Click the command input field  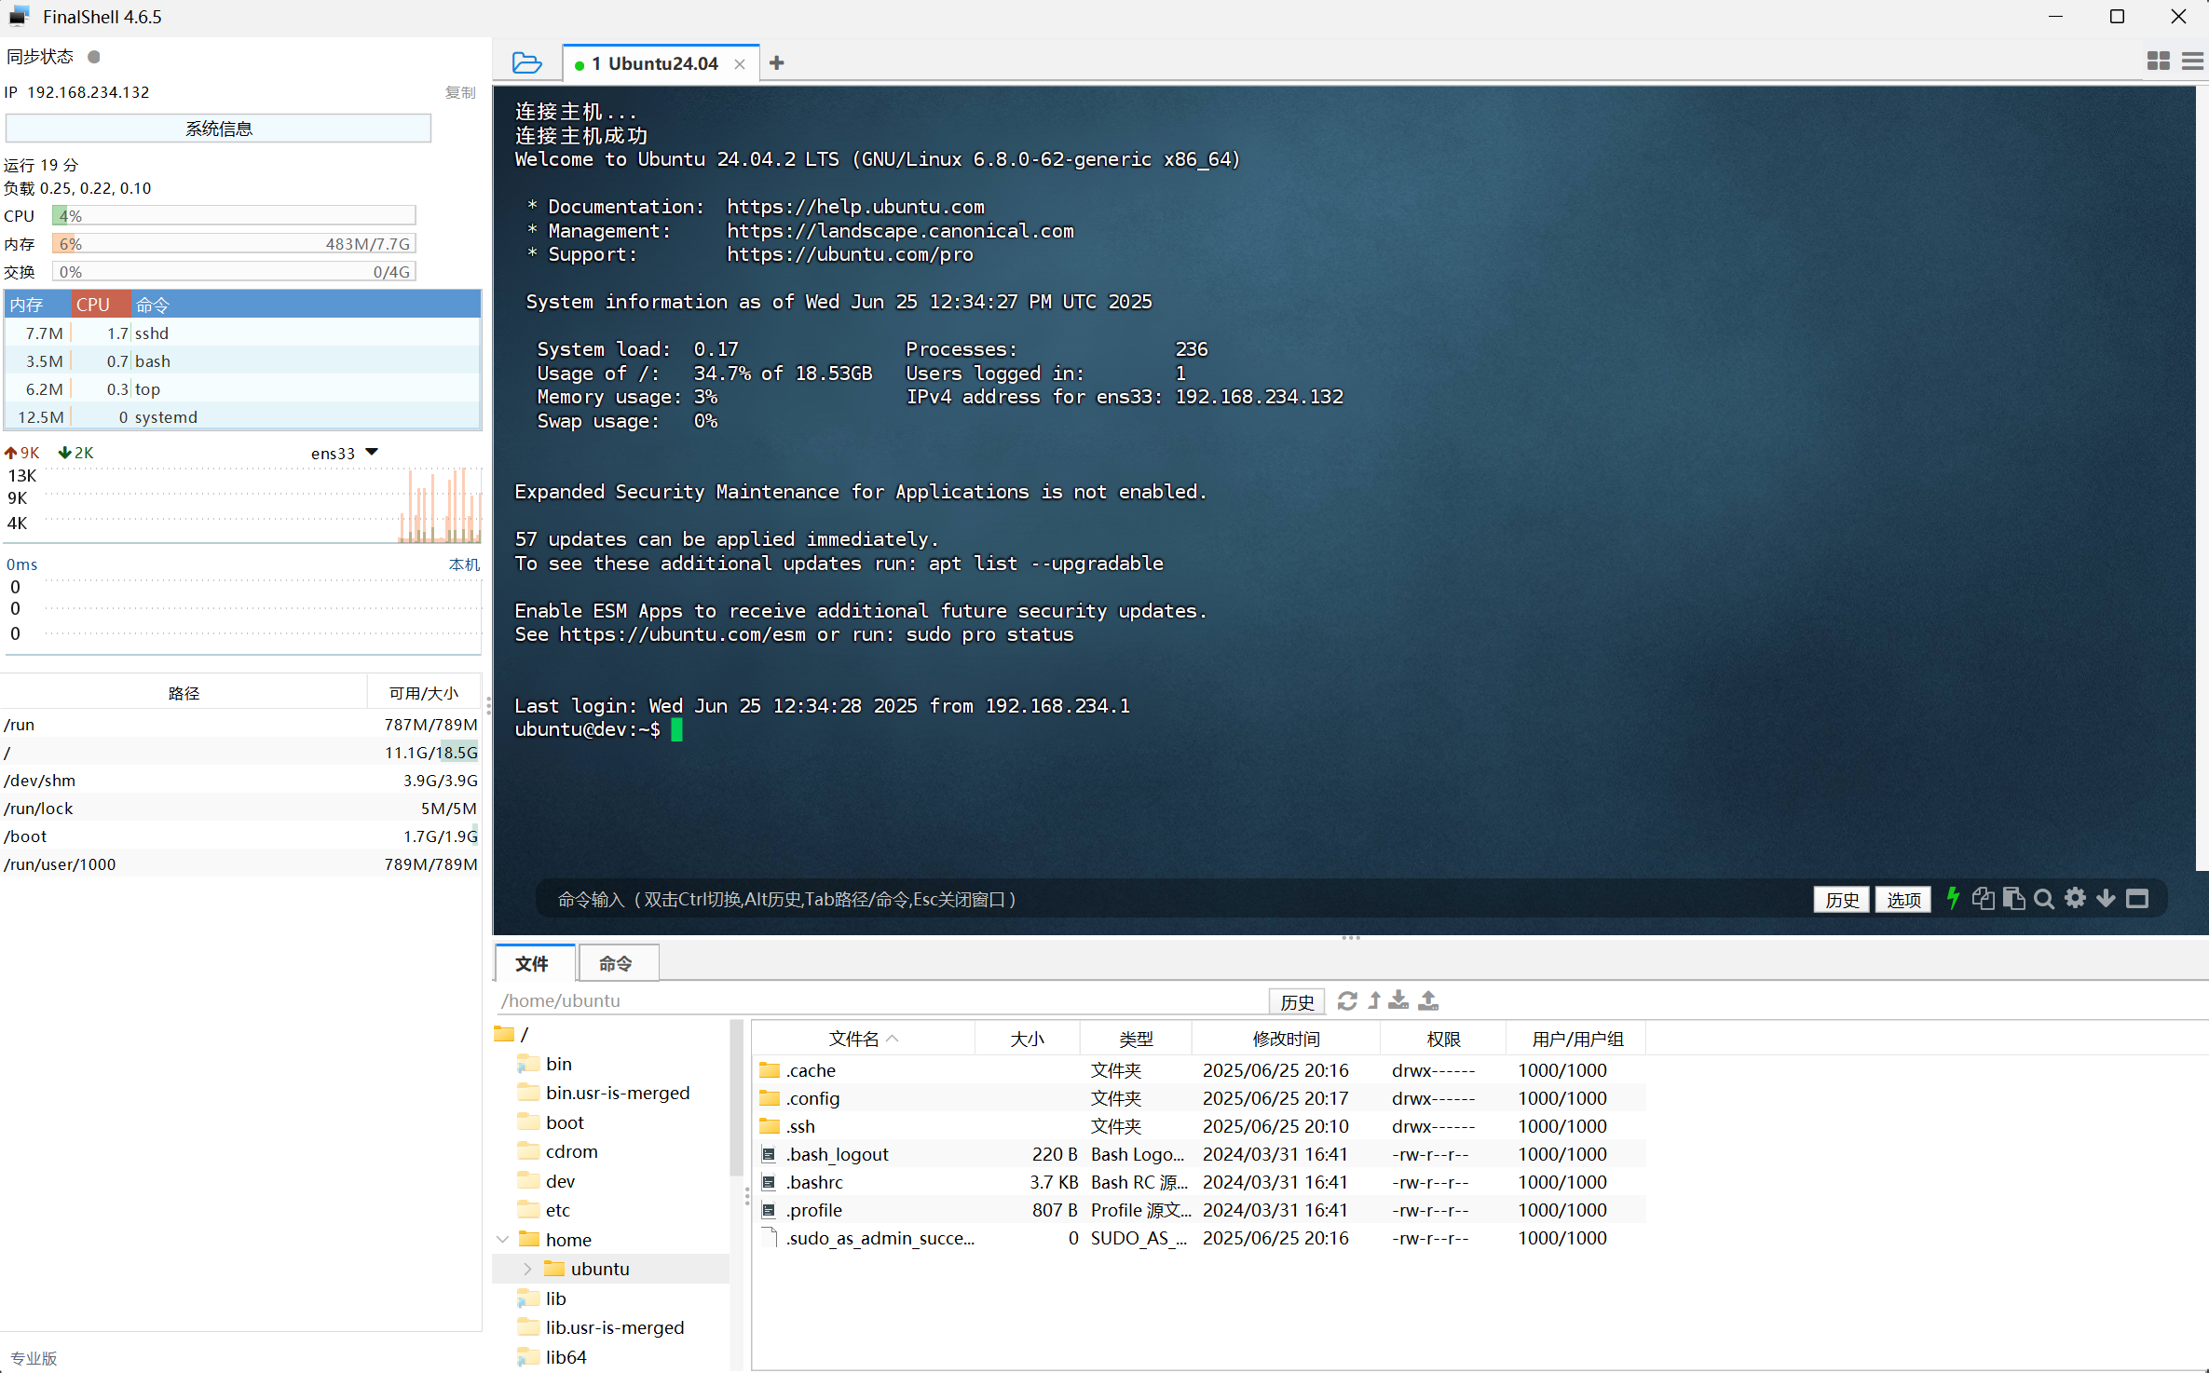(1118, 899)
